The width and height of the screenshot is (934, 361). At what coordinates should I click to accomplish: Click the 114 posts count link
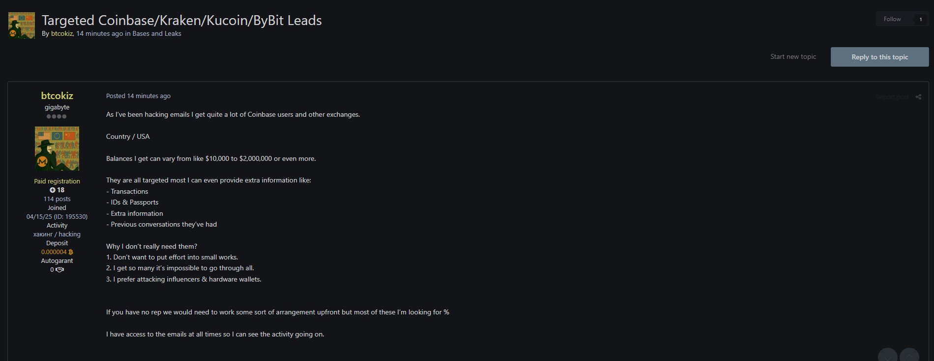(x=57, y=199)
